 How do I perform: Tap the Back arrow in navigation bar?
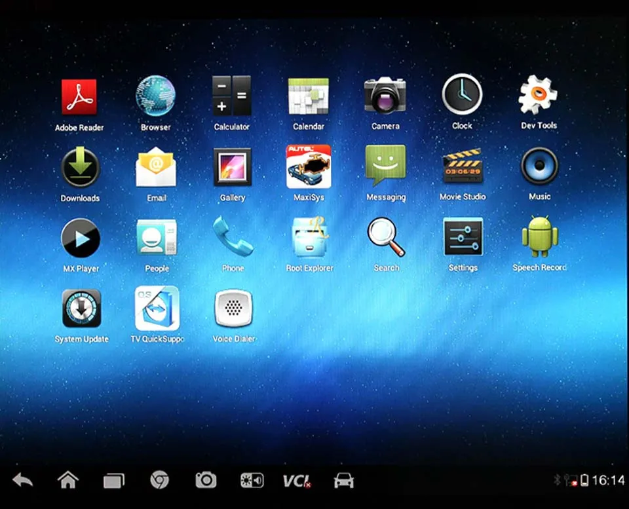pyautogui.click(x=22, y=480)
